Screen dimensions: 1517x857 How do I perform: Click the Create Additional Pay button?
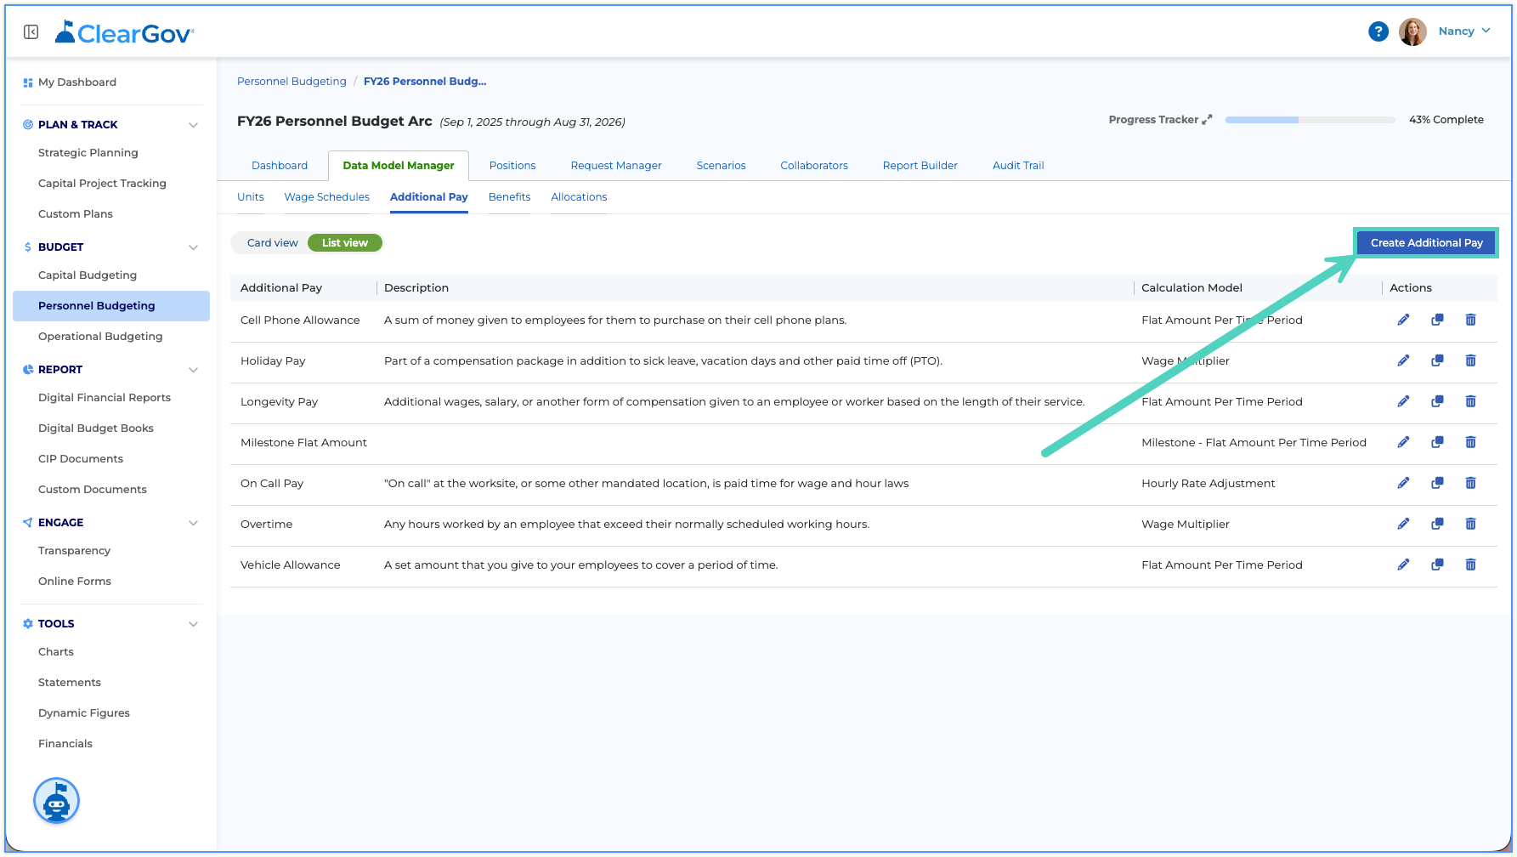click(x=1426, y=243)
